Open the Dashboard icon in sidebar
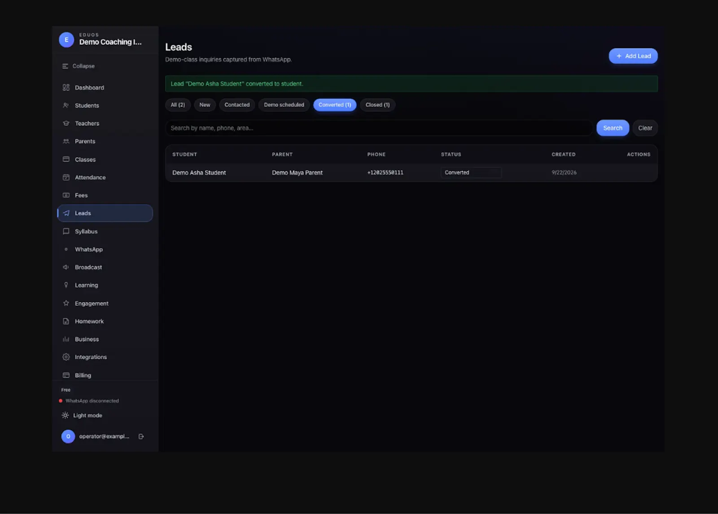 [x=66, y=88]
